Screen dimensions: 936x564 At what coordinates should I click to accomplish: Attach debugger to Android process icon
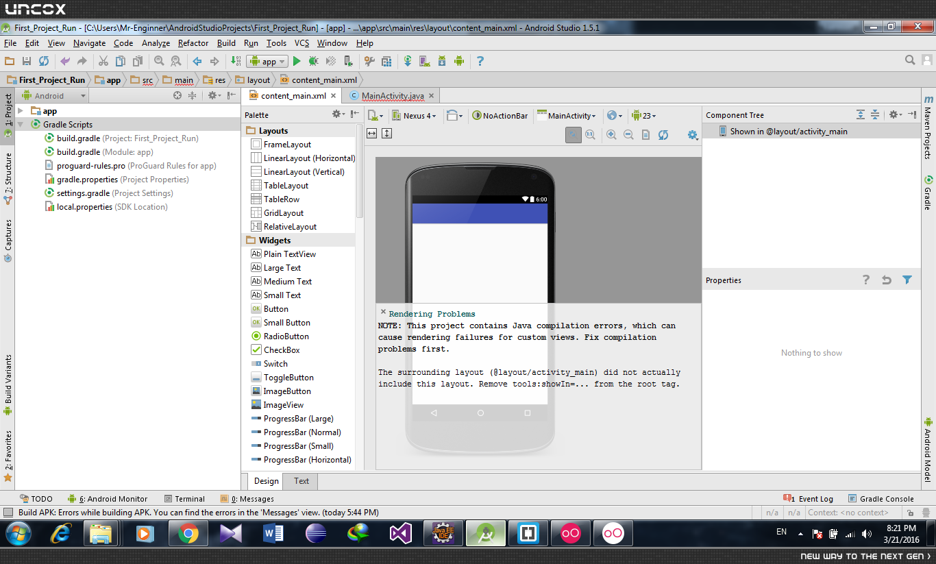tap(348, 61)
